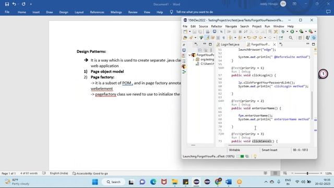Click the Run link above enterUserName method
334x188 pixels.
[x=234, y=104]
